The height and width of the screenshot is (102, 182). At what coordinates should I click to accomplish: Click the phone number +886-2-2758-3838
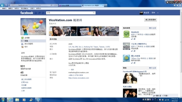76,75
